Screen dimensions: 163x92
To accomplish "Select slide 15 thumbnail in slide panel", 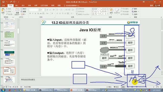I will coord(9,53).
